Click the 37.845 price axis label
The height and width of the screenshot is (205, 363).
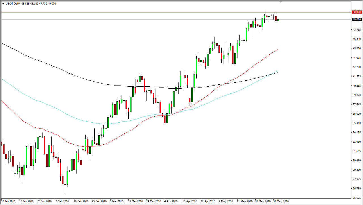tap(356, 104)
